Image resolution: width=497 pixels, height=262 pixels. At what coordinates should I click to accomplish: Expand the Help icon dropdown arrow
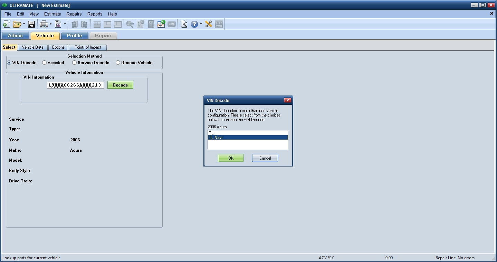click(x=201, y=24)
